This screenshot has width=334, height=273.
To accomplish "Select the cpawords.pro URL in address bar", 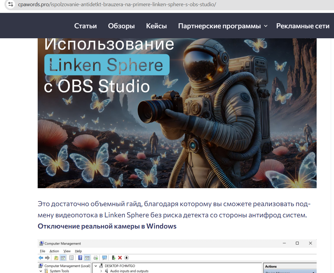I will pos(117,4).
